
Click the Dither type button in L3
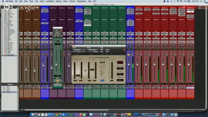point(120,74)
